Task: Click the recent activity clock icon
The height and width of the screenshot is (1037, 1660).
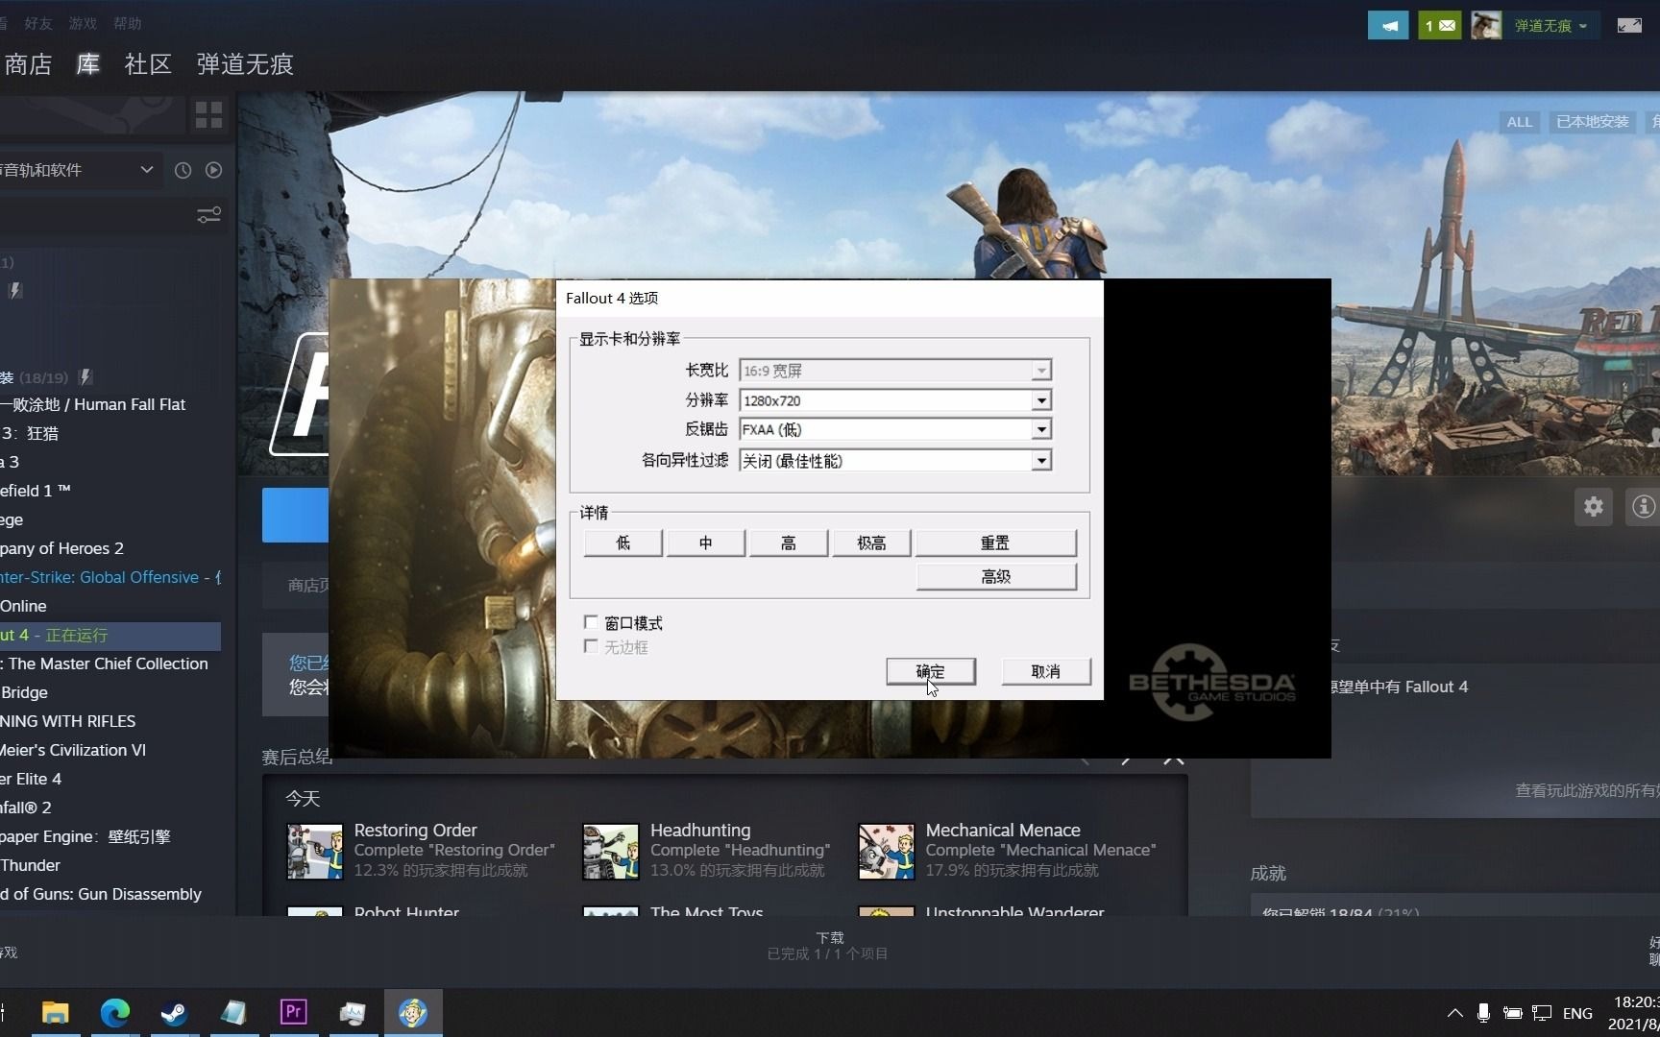Action: 183,170
